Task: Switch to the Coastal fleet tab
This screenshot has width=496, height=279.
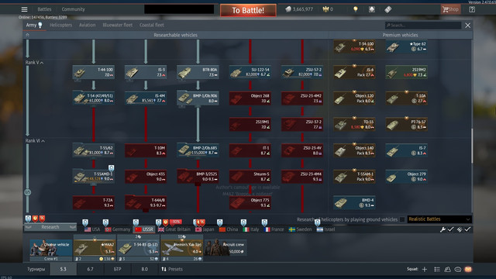Action: click(x=152, y=25)
